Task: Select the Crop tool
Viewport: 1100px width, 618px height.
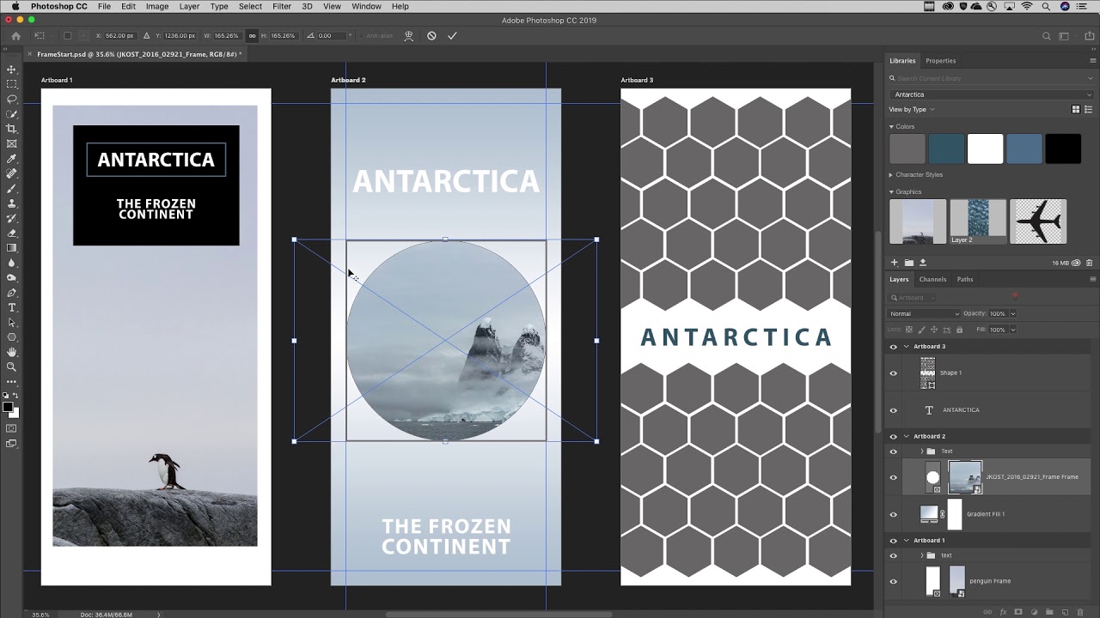Action: (x=11, y=129)
